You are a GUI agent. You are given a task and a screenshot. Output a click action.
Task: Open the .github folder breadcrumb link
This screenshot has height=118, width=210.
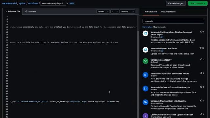(x=22, y=4)
